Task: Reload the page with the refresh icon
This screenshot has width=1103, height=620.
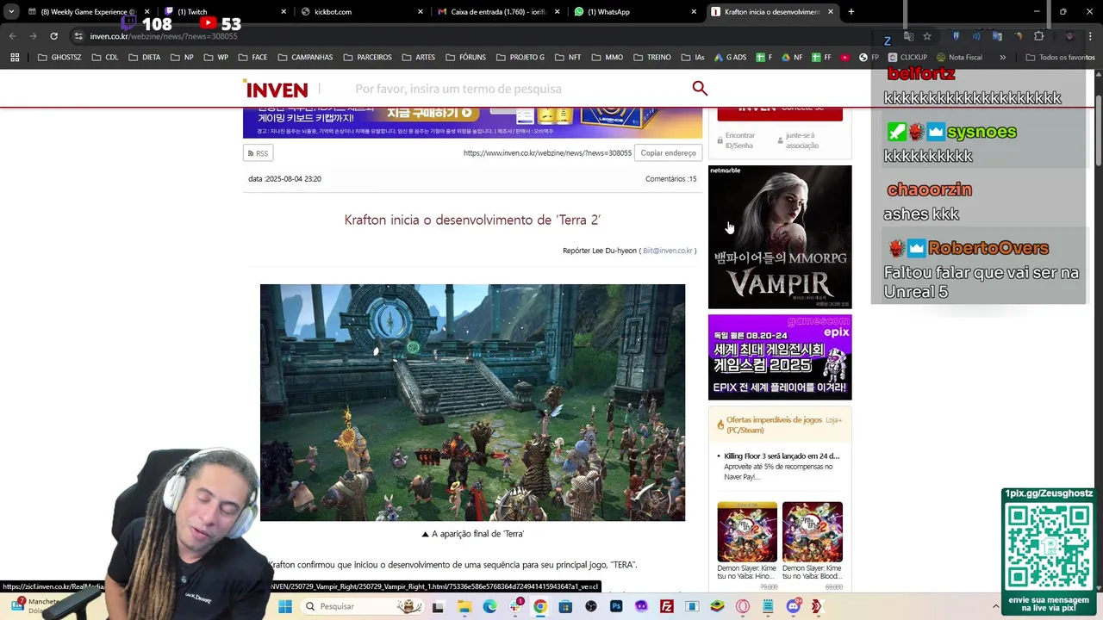Action: (x=53, y=36)
